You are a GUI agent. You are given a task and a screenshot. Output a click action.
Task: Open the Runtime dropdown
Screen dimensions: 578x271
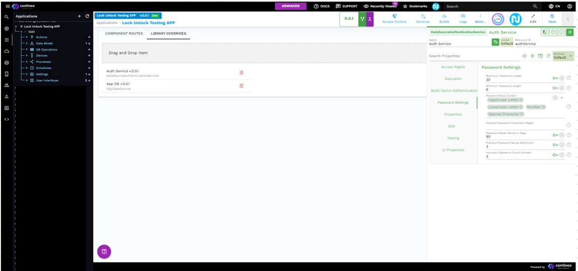point(563,56)
